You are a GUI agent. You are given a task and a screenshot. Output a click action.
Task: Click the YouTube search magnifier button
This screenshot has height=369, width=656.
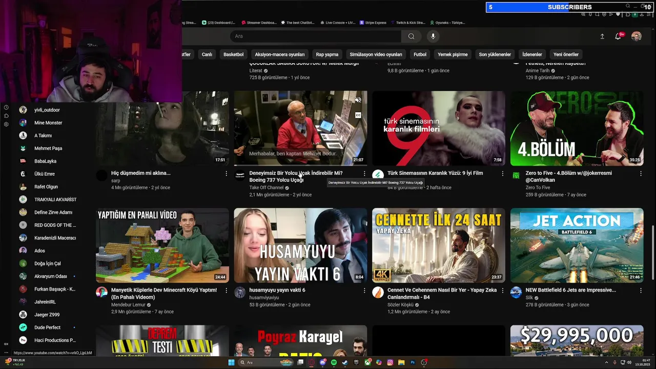tap(411, 36)
